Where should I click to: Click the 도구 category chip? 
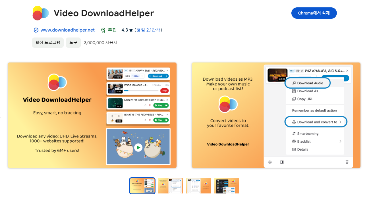[73, 43]
